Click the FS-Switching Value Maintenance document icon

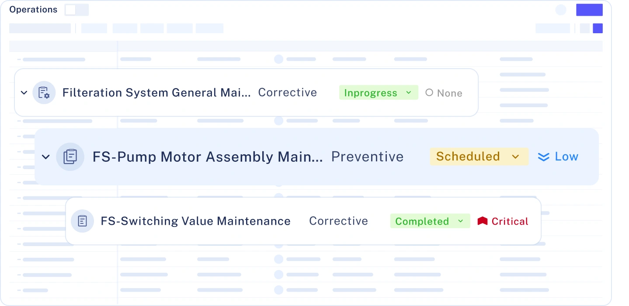tap(82, 221)
